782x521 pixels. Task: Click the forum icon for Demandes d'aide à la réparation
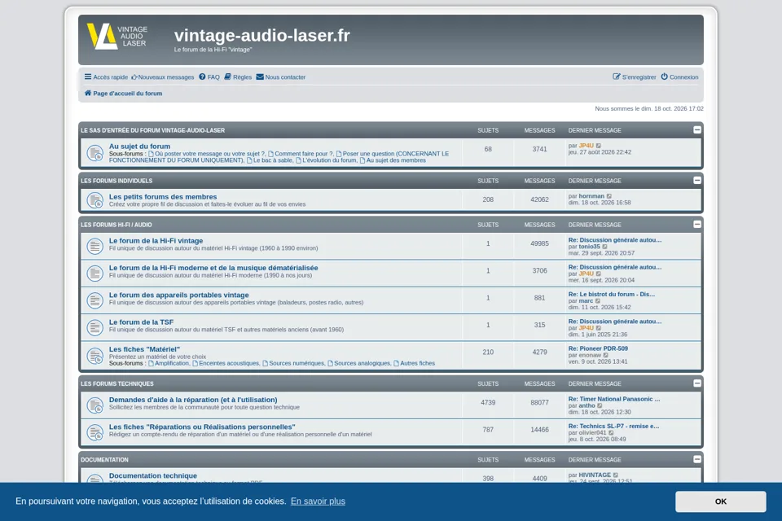pyautogui.click(x=94, y=405)
